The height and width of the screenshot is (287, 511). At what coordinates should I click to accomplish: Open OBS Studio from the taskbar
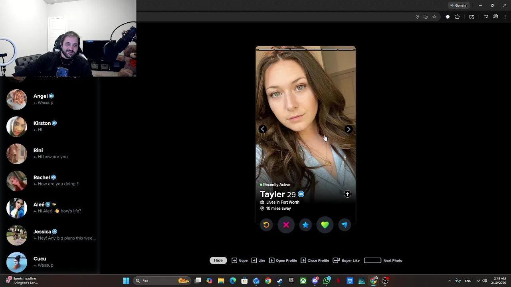(x=385, y=281)
